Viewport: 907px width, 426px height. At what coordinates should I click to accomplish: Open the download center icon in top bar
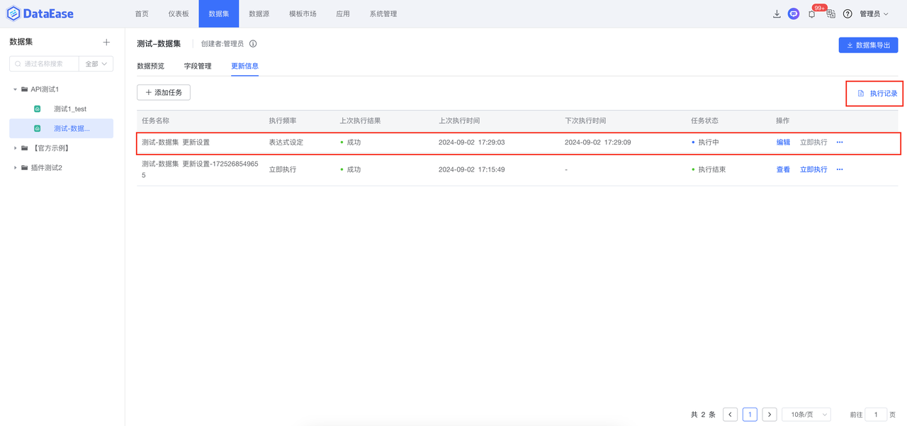[777, 13]
